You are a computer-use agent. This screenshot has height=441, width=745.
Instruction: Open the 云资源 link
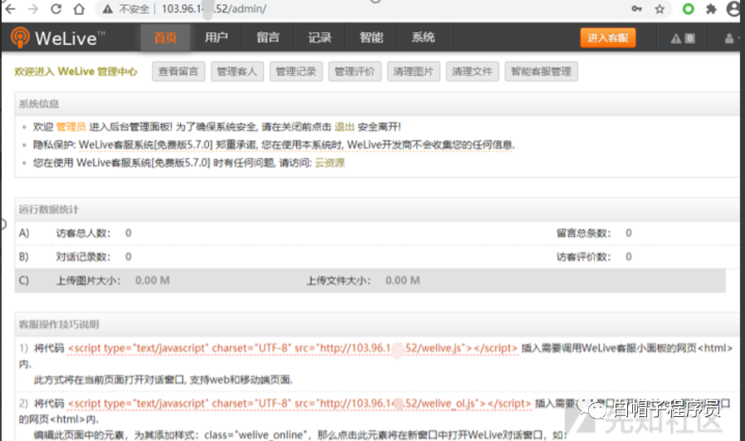point(329,163)
